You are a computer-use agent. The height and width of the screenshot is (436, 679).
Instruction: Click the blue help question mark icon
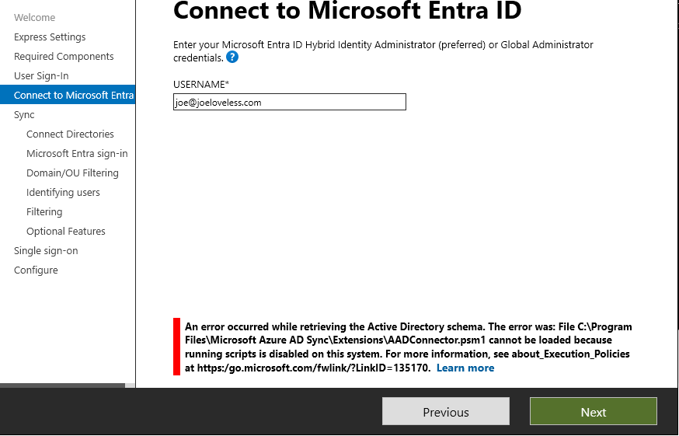tap(232, 58)
